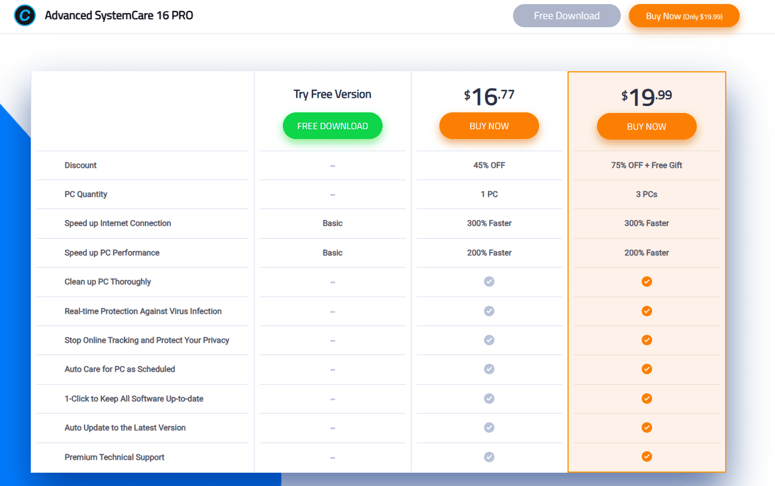The height and width of the screenshot is (486, 775).
Task: Click the 3 PCs quantity cell
Action: (x=647, y=194)
